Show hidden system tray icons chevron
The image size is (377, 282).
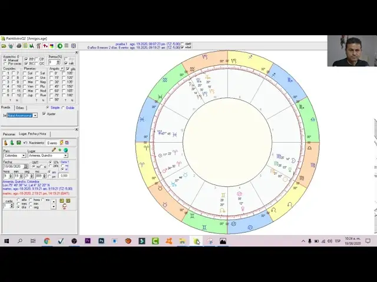(x=303, y=241)
